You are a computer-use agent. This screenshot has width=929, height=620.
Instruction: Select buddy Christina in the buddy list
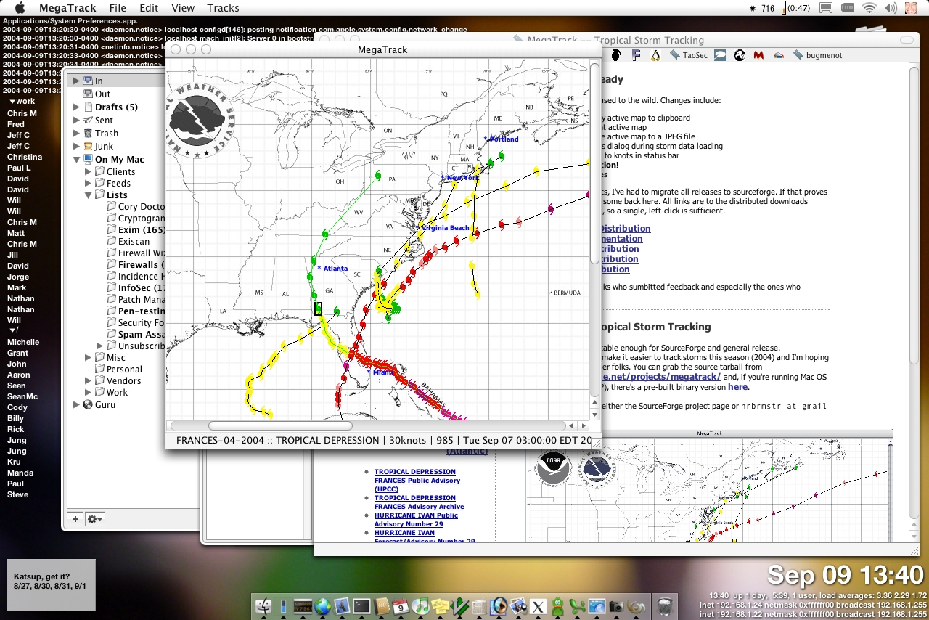click(25, 157)
